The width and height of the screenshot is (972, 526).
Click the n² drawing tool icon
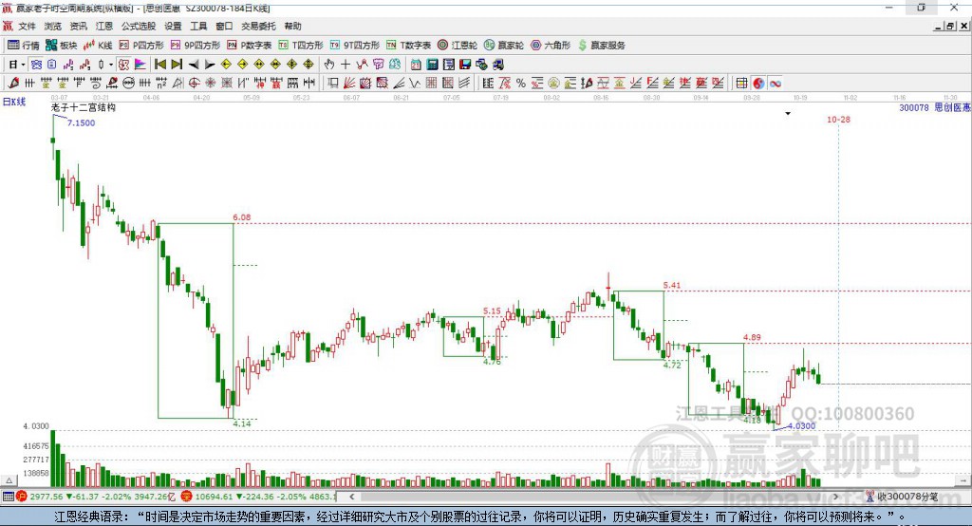point(161,84)
